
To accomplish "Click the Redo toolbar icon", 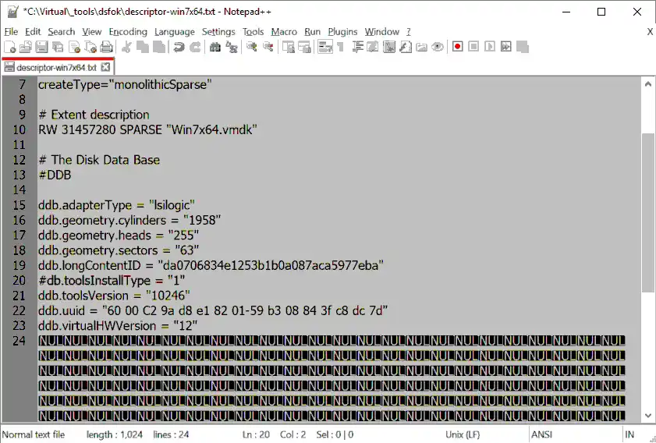I will (195, 47).
